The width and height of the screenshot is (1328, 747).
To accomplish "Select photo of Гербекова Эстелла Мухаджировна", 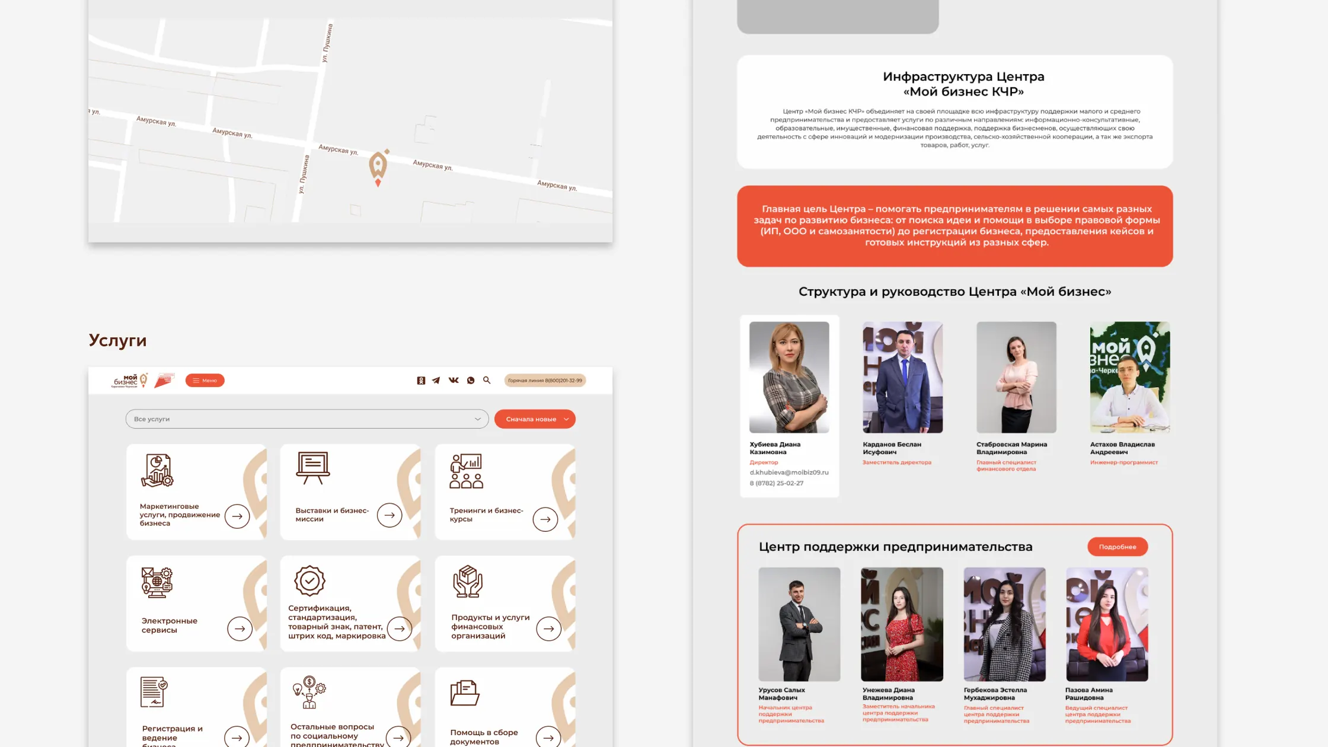I will [1005, 624].
